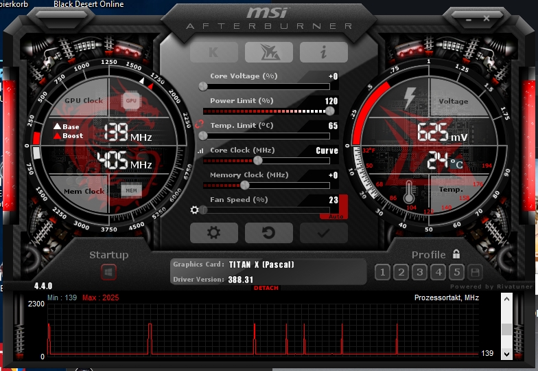This screenshot has width=538, height=371.
Task: Click the OC Scanner jet icon
Action: click(x=269, y=52)
